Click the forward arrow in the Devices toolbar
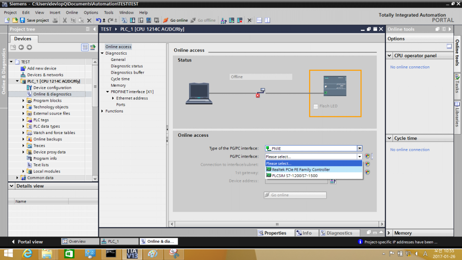 tap(29, 47)
